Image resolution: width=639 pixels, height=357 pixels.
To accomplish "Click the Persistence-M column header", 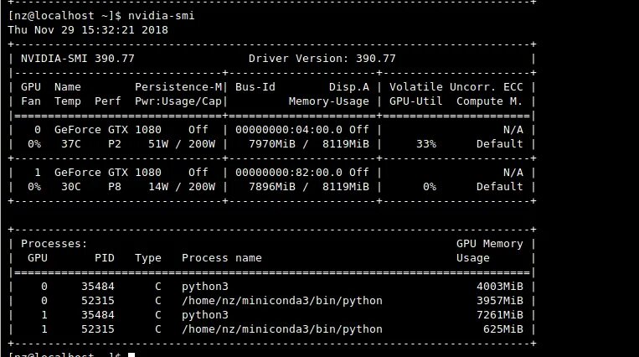I will pyautogui.click(x=178, y=87).
